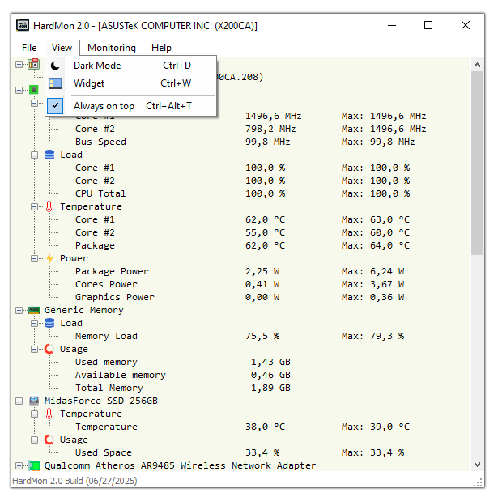
Task: Click the Generic Memory RAM icon
Action: point(34,310)
